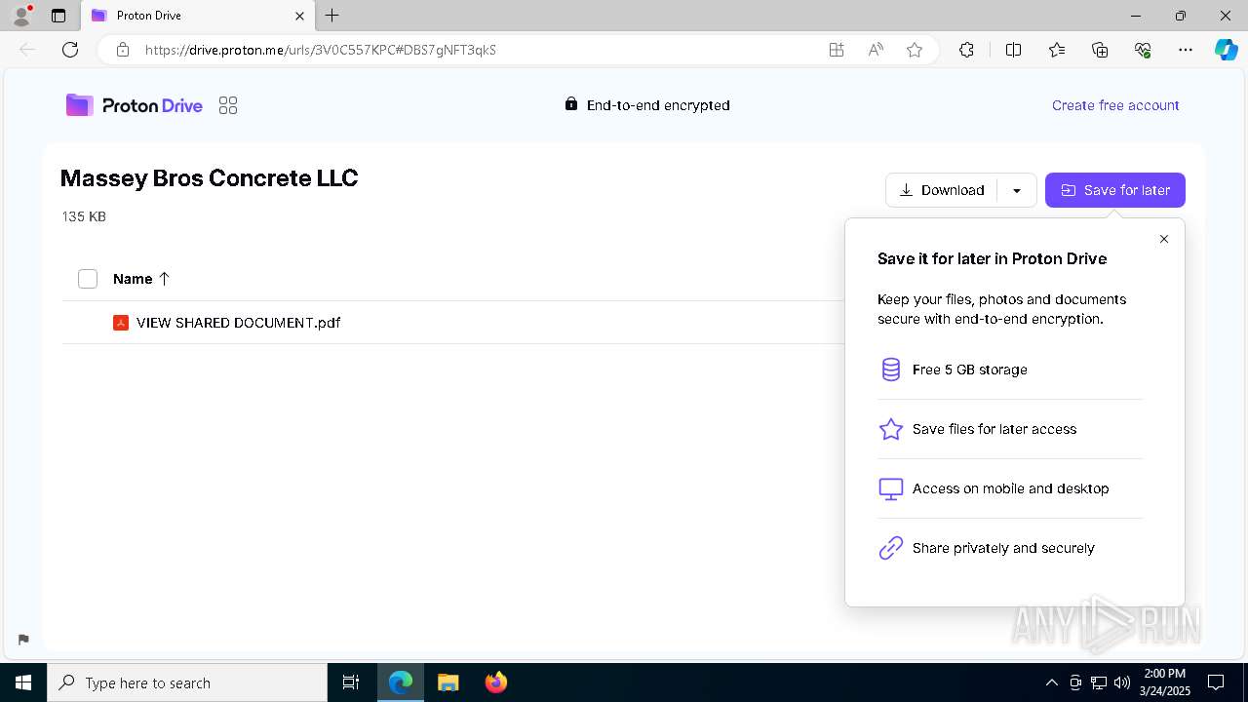Click the browser back arrow
This screenshot has height=702, width=1248.
27,50
